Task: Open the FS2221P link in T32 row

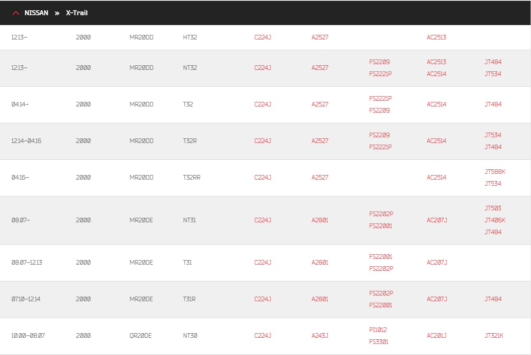Action: click(380, 99)
